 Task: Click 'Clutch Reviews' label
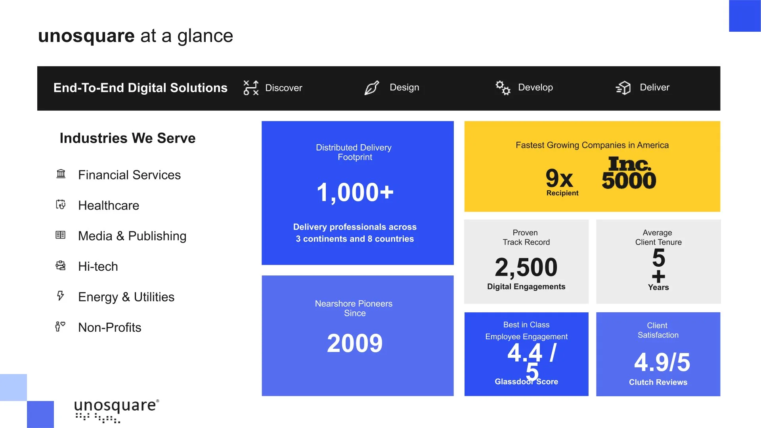[x=658, y=382]
